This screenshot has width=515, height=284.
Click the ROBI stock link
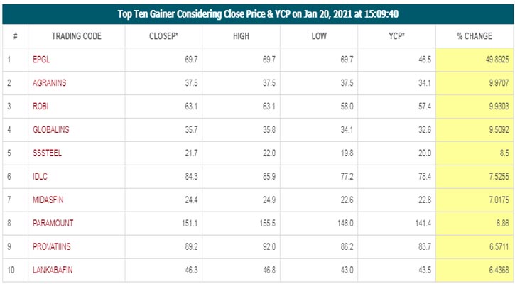click(x=41, y=106)
